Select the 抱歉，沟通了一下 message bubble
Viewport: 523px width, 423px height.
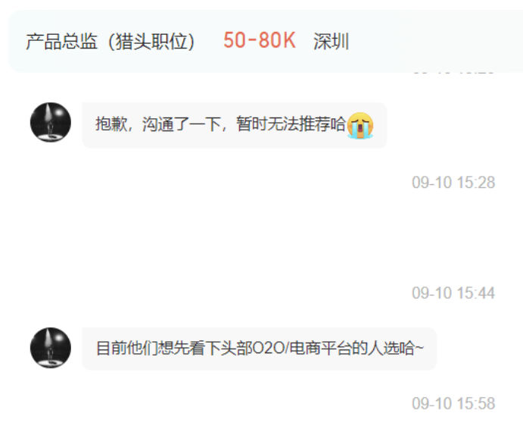point(234,125)
